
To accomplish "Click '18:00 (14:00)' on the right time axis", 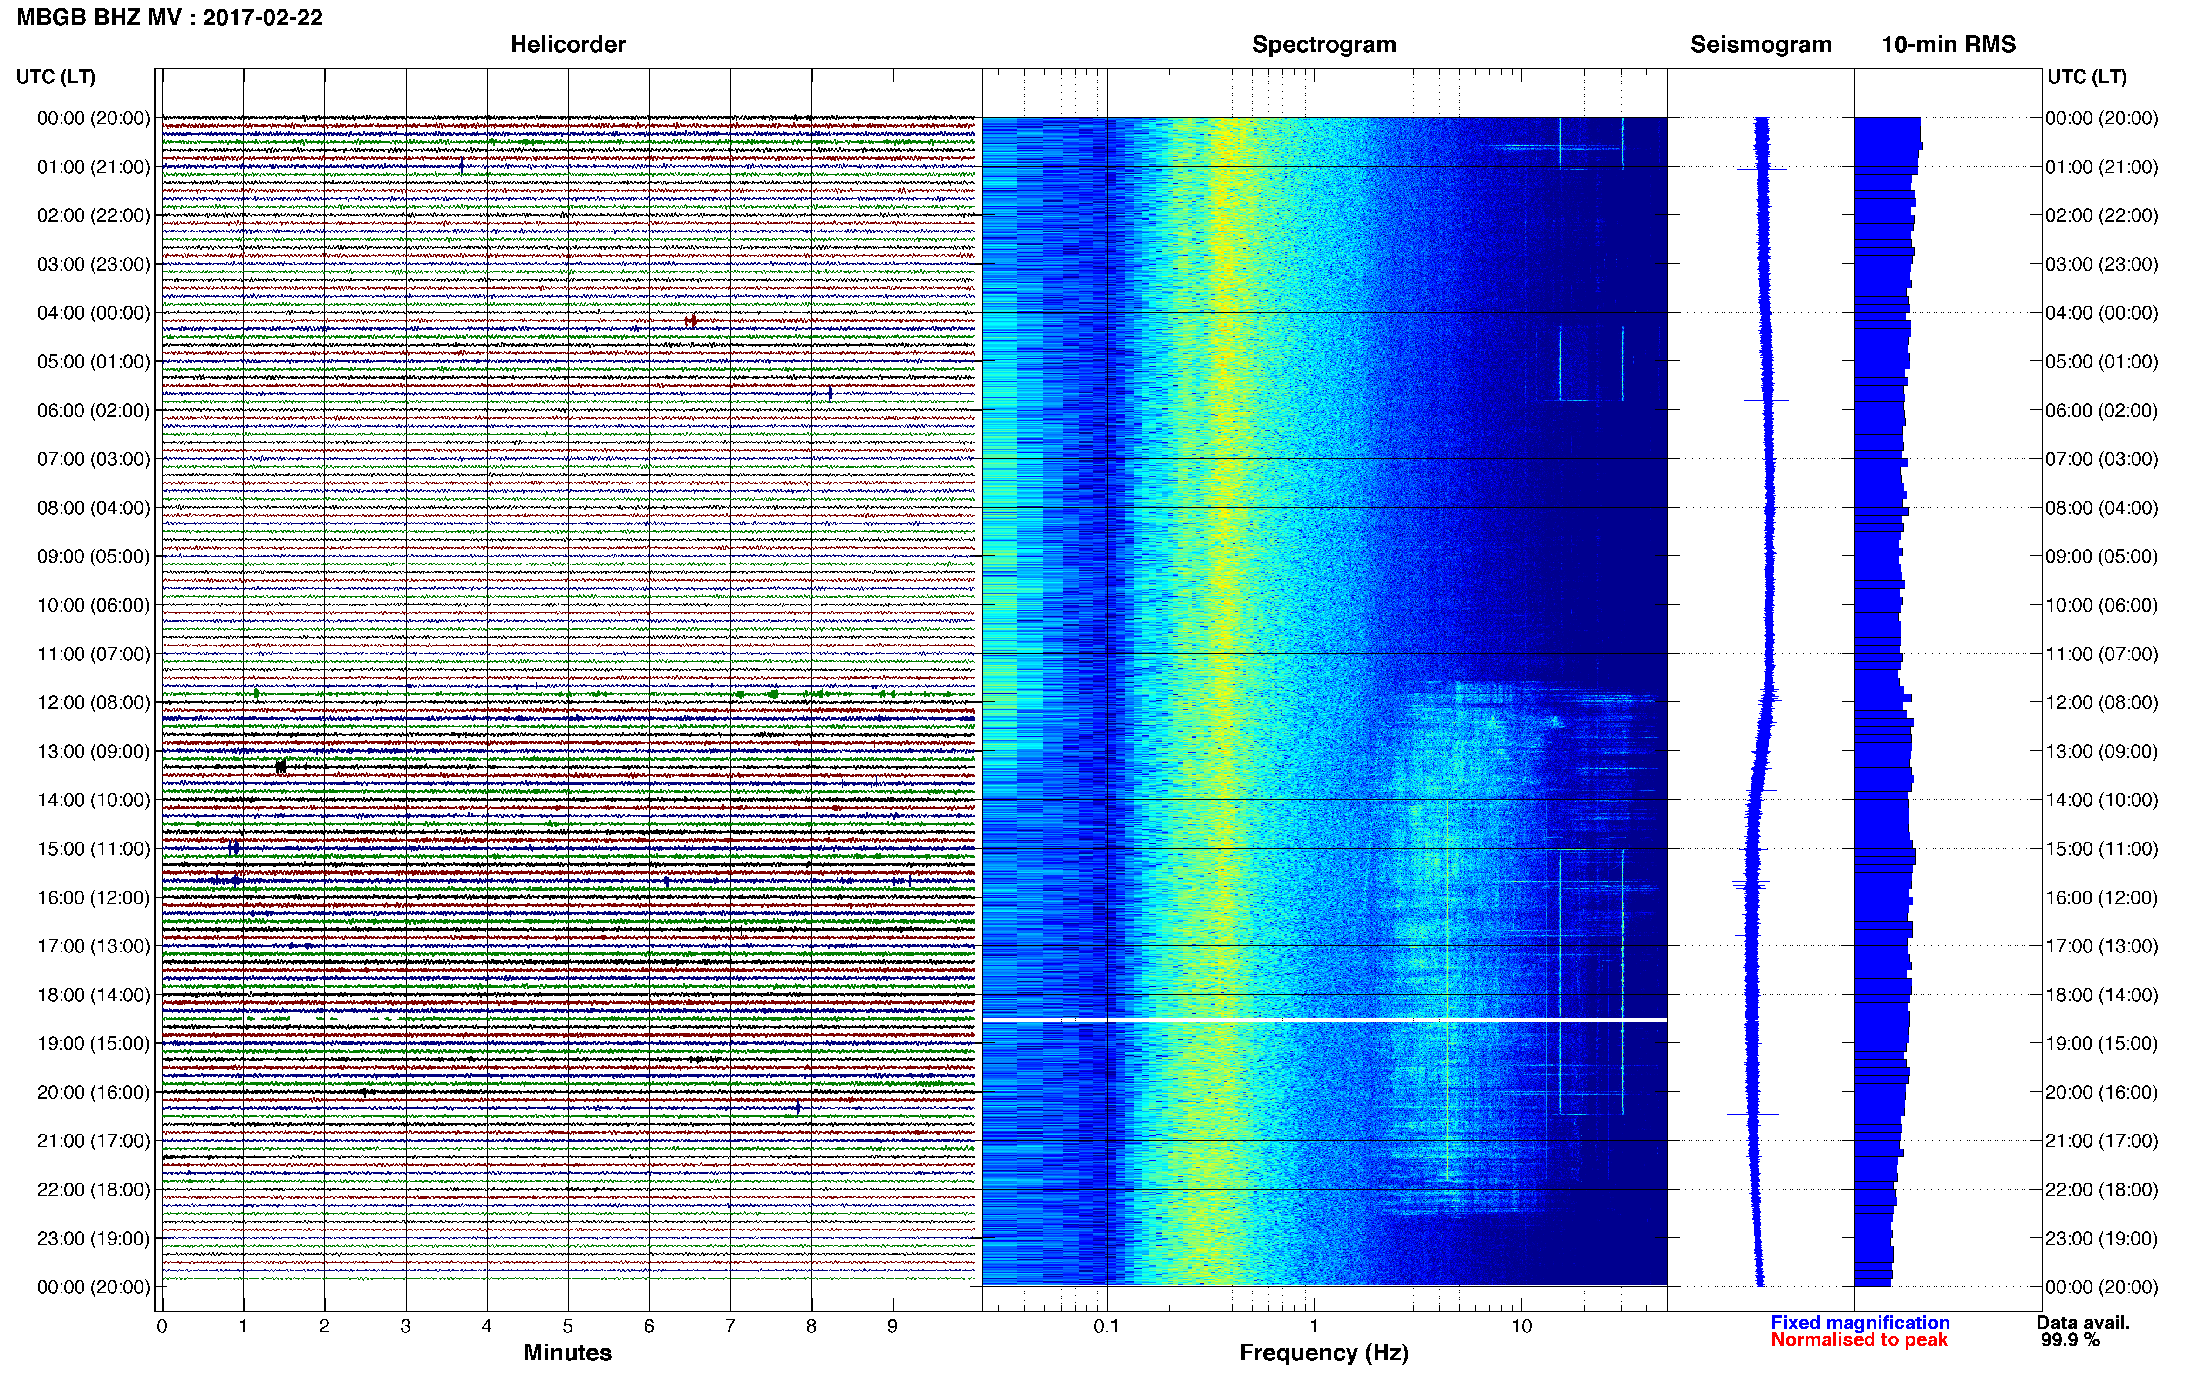I will (2101, 995).
